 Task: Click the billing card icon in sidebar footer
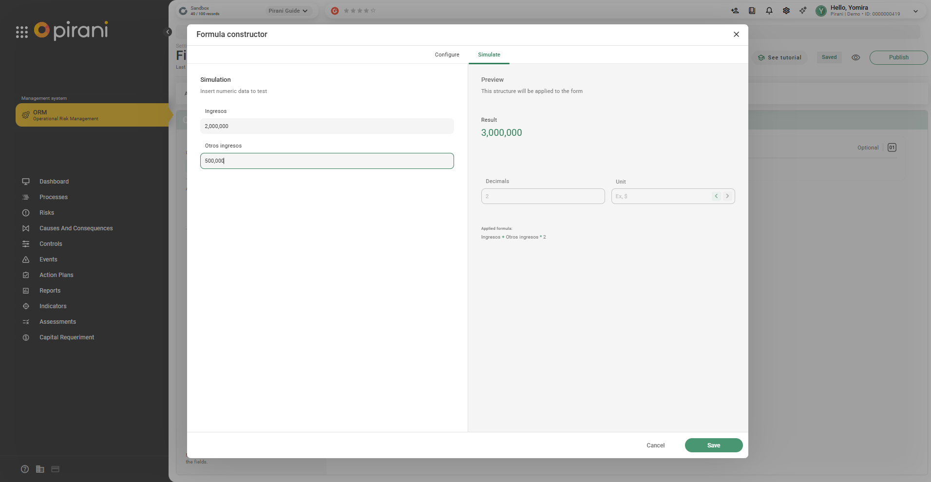click(55, 469)
